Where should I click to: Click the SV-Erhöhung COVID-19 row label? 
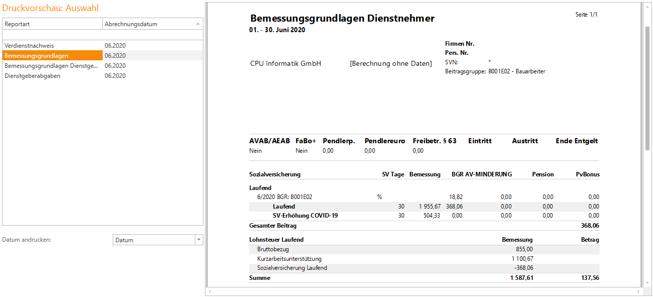305,216
